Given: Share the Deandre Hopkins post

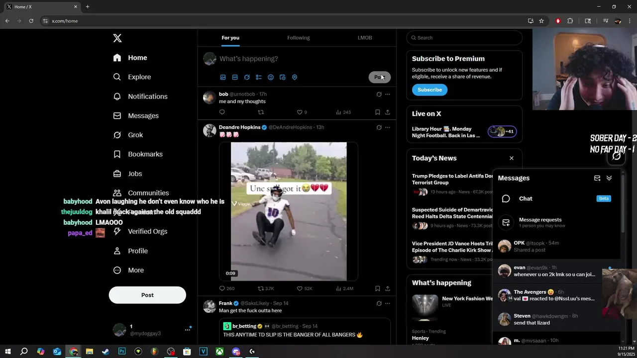Looking at the screenshot, I should 388,288.
